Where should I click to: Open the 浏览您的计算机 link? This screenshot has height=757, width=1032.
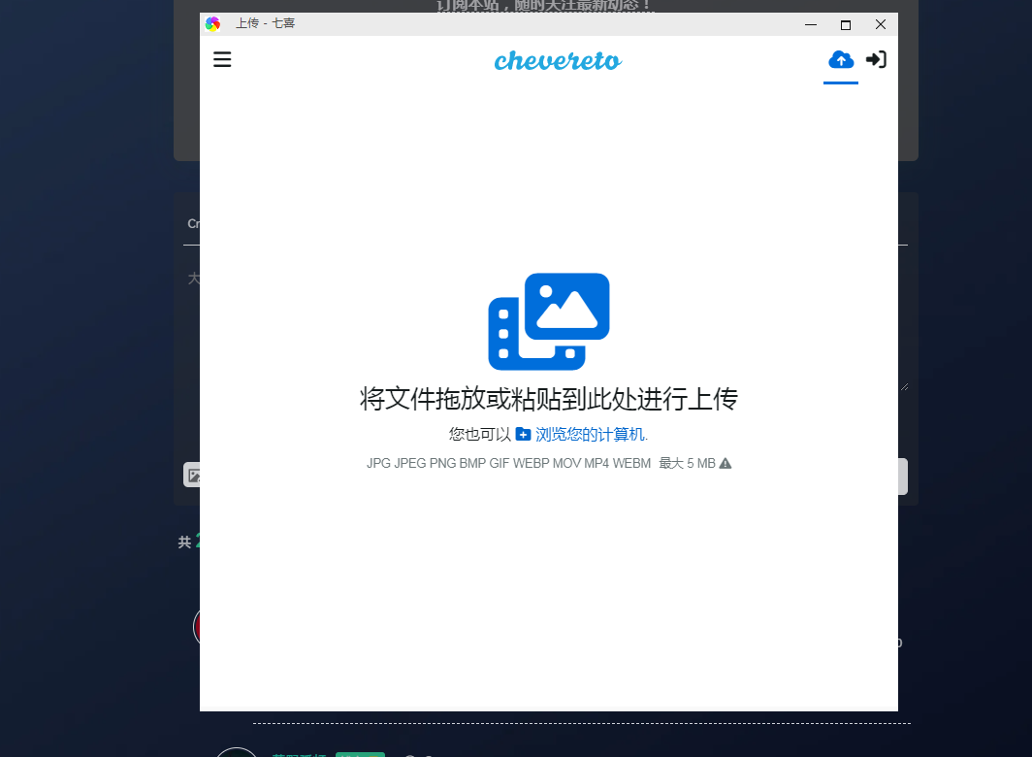click(590, 434)
